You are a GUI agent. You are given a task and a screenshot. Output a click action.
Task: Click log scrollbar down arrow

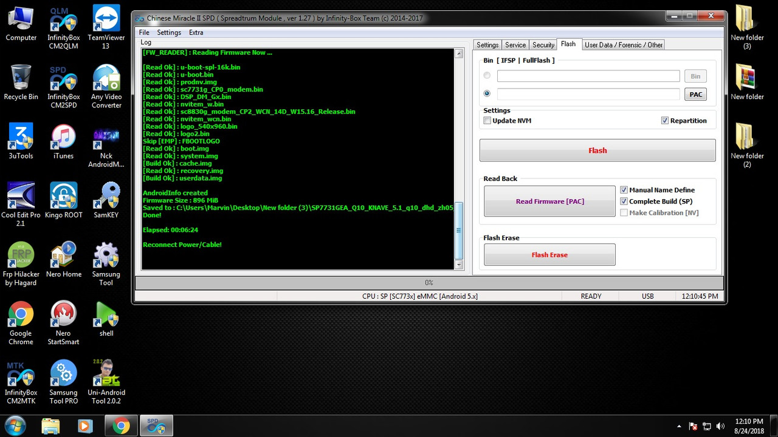coord(459,265)
